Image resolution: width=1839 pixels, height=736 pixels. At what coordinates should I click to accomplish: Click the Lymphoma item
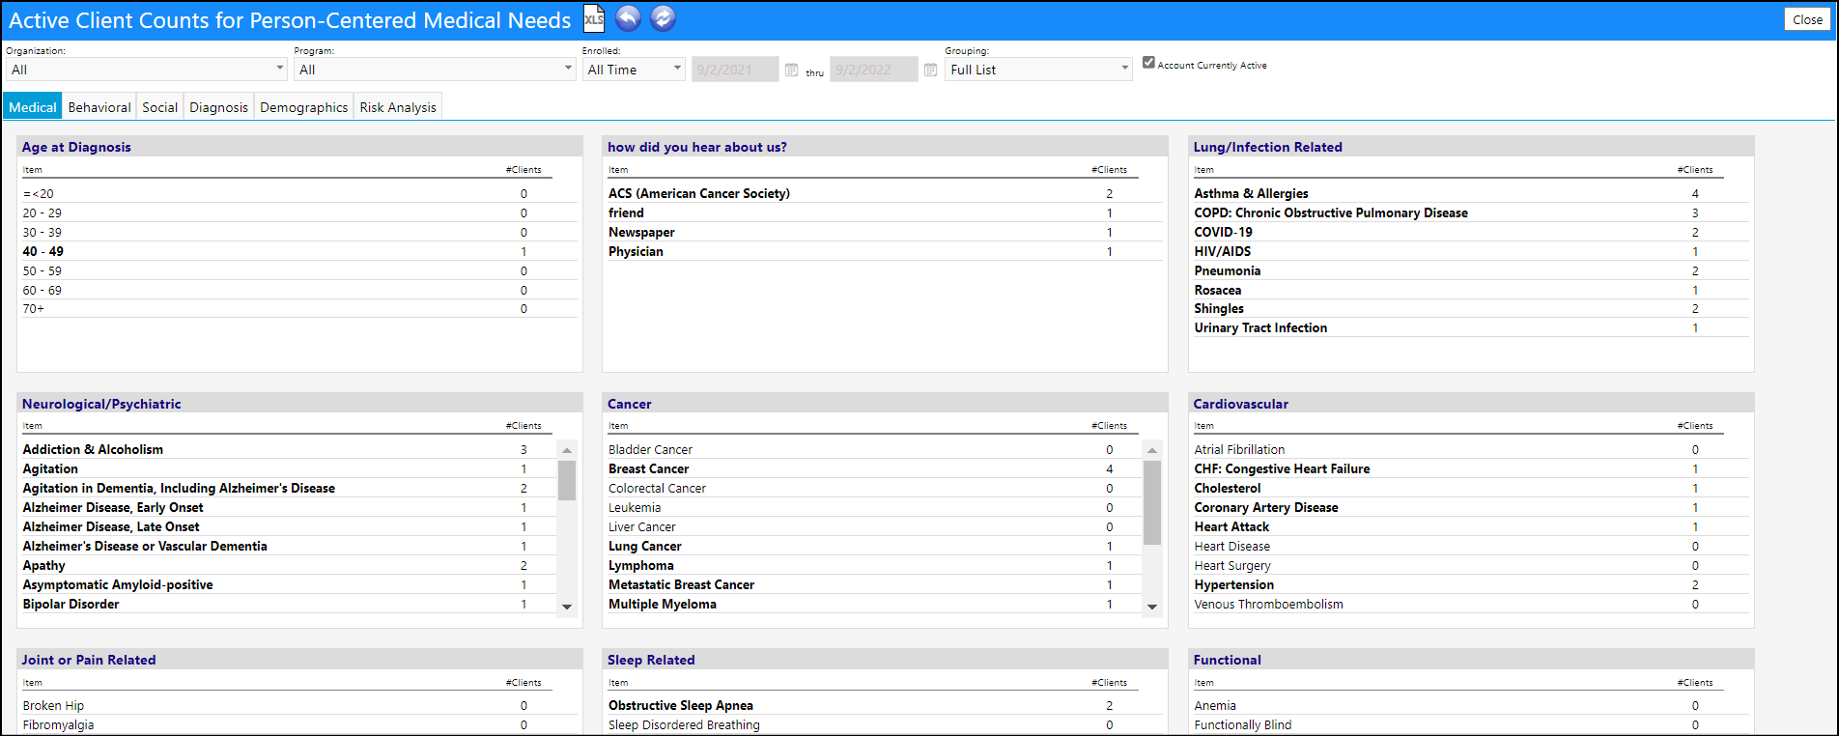point(873,565)
